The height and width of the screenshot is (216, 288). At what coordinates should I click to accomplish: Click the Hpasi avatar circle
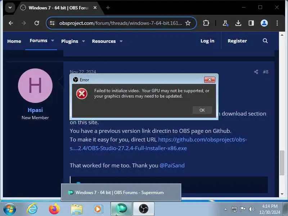pos(35,86)
